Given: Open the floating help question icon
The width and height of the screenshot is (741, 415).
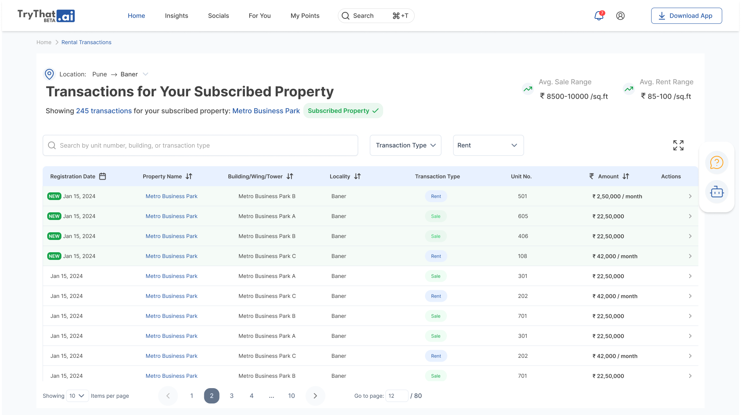Looking at the screenshot, I should [716, 162].
